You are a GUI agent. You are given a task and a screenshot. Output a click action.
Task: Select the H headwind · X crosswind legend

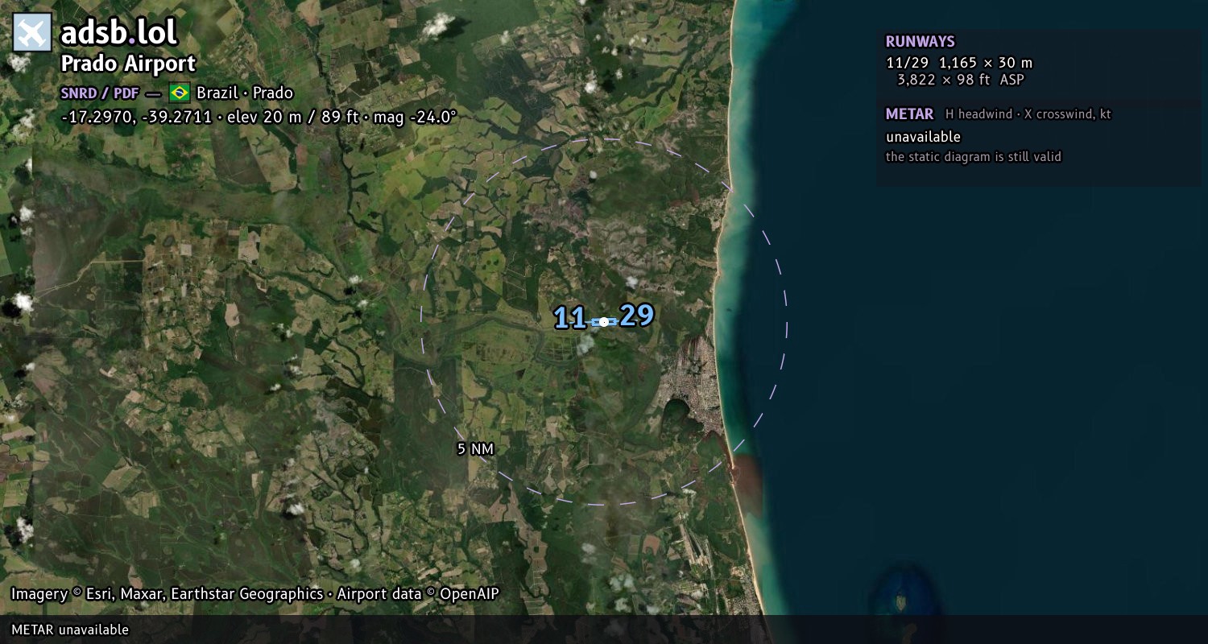coord(1028,114)
